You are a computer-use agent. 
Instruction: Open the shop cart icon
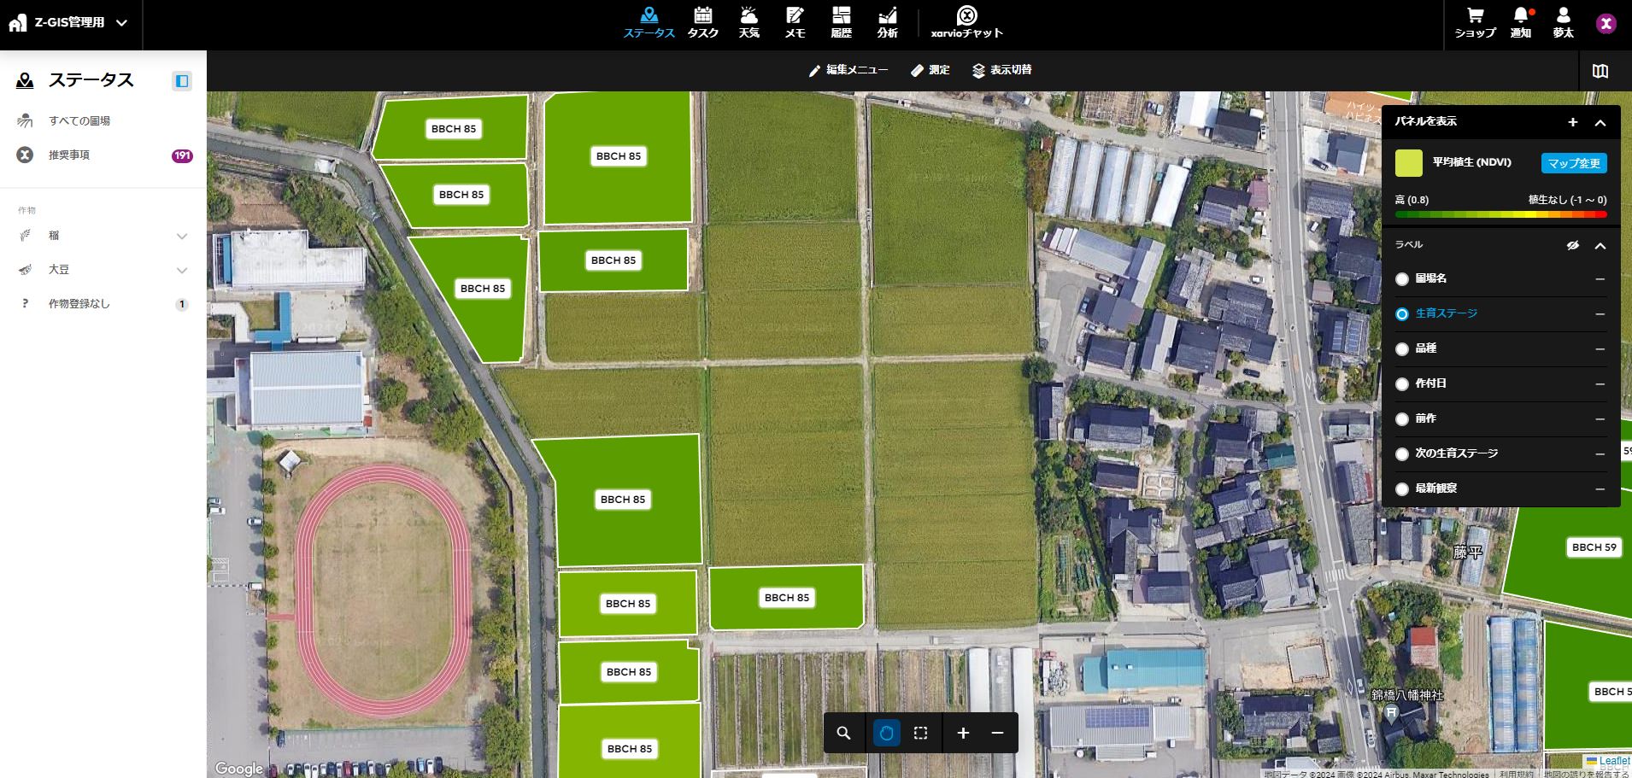point(1475,22)
